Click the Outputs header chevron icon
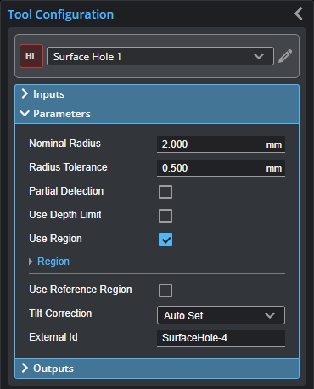The image size is (314, 389). coord(25,368)
